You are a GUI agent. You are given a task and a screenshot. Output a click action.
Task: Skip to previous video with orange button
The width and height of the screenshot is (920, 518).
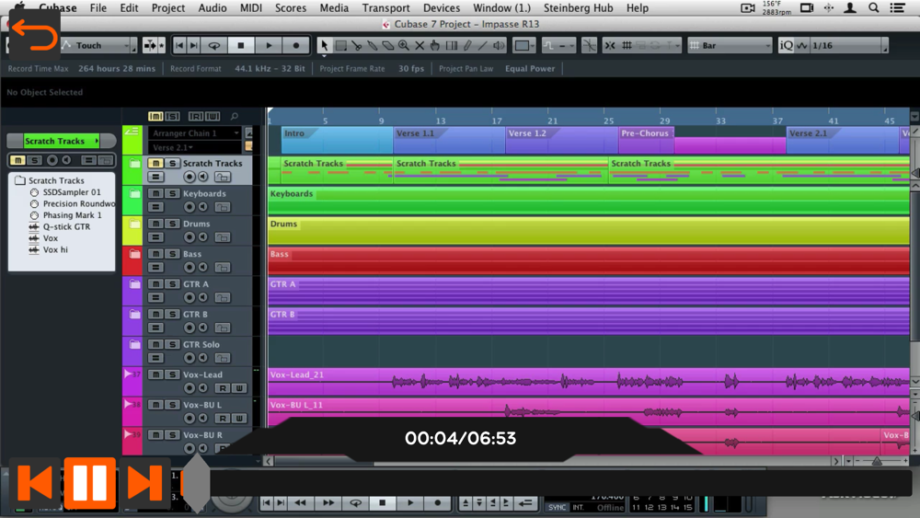[35, 483]
